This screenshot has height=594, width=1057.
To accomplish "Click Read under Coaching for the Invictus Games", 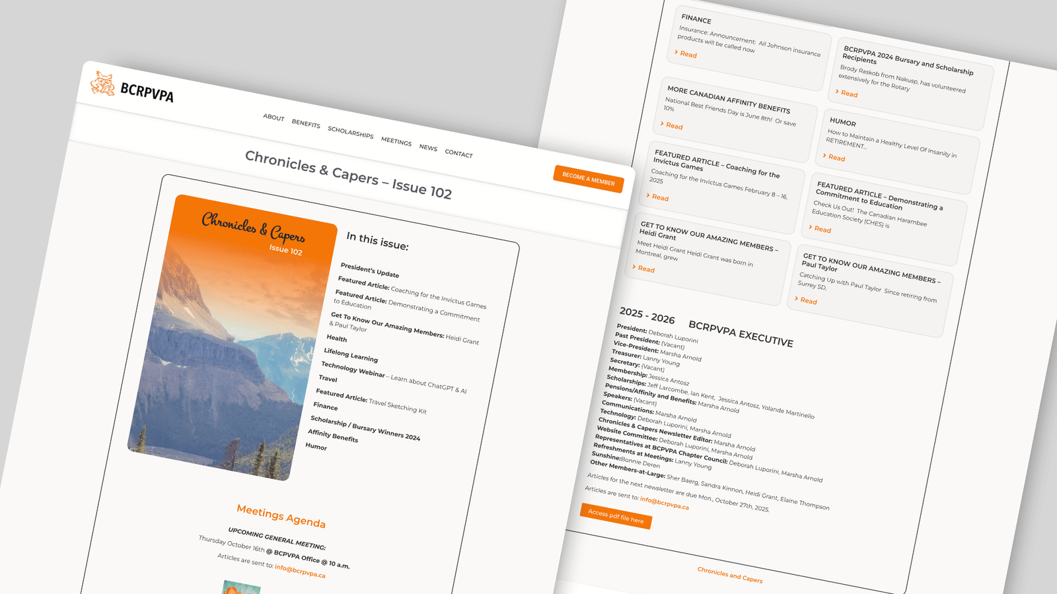I will tap(659, 198).
